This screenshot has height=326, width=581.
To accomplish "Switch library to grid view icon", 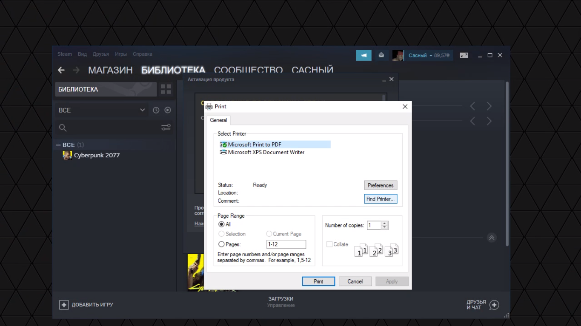I will [166, 89].
